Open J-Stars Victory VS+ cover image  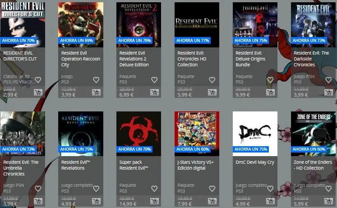point(197,134)
